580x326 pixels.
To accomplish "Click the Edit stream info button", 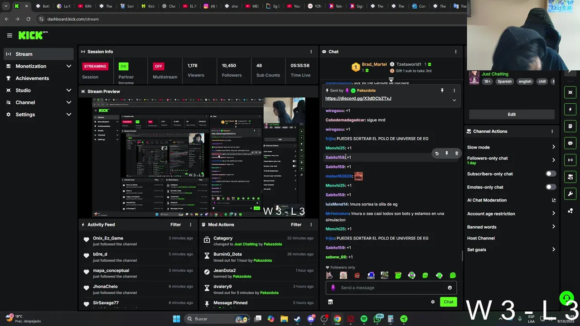I will (x=512, y=115).
